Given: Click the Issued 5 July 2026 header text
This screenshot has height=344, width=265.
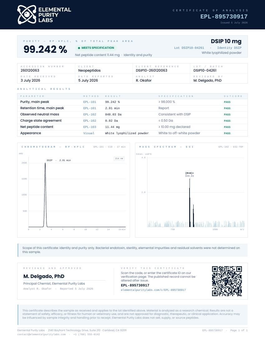Looking at the screenshot, I should pyautogui.click(x=234, y=23).
